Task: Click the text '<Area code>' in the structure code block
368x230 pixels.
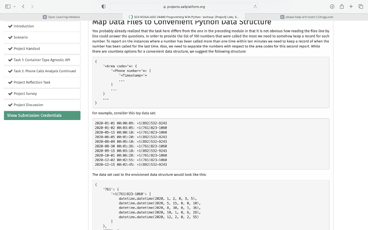Action: point(116,66)
